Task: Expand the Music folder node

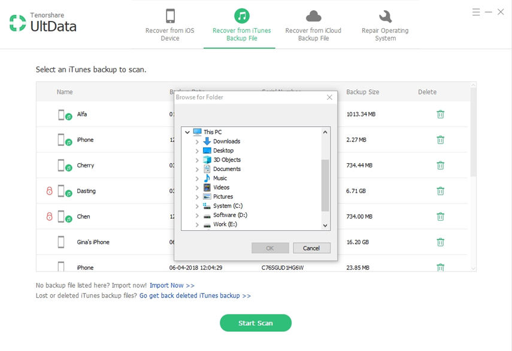Action: [197, 179]
